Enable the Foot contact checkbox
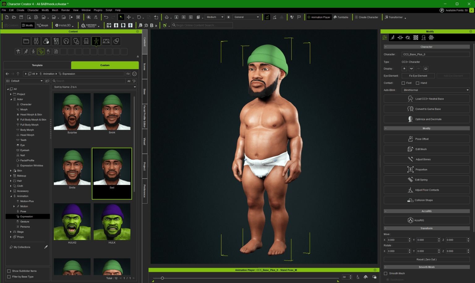The image size is (475, 283). (x=403, y=83)
